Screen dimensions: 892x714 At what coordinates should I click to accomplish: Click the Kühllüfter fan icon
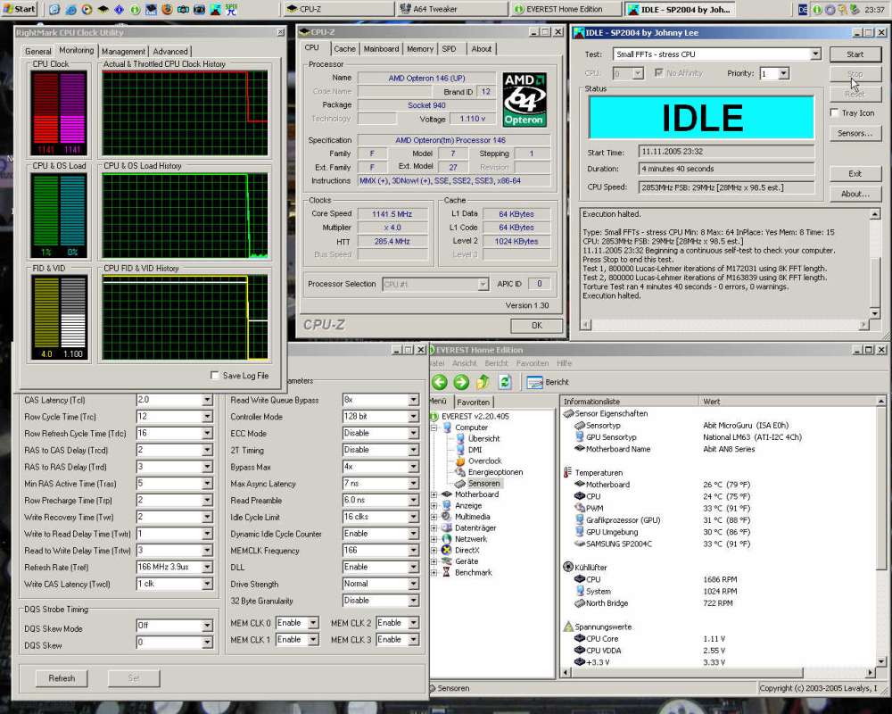(x=567, y=567)
